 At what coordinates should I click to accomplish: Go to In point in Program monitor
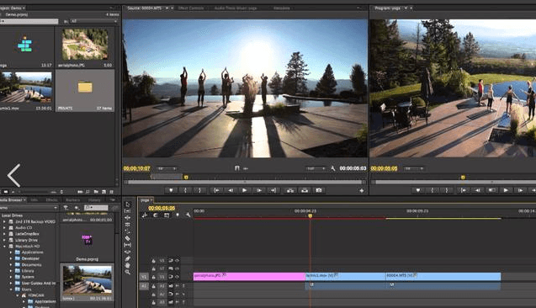[x=463, y=190]
